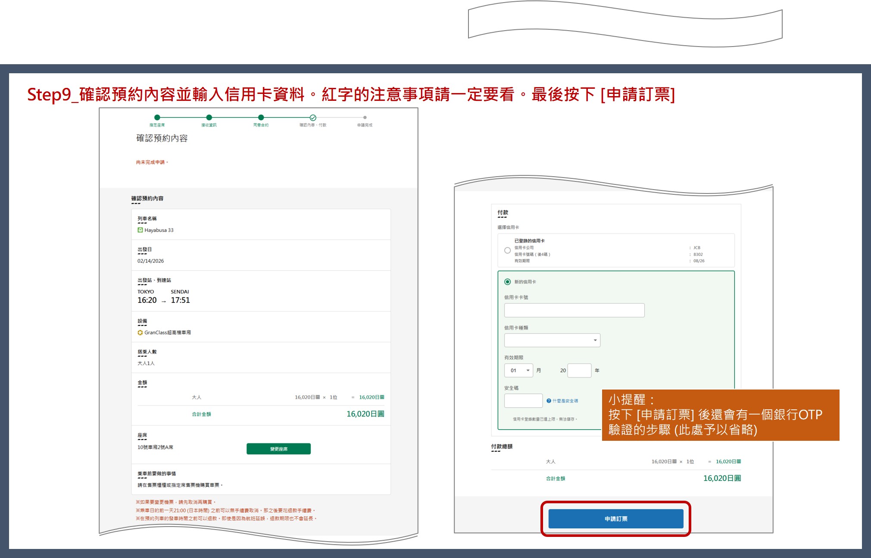Open the 什麼是安全碼 help link
The image size is (871, 558).
tap(565, 401)
